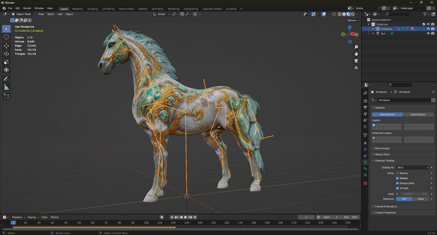The height and width of the screenshot is (235, 437).
Task: Select the Add Cube tool
Action: tap(6, 96)
